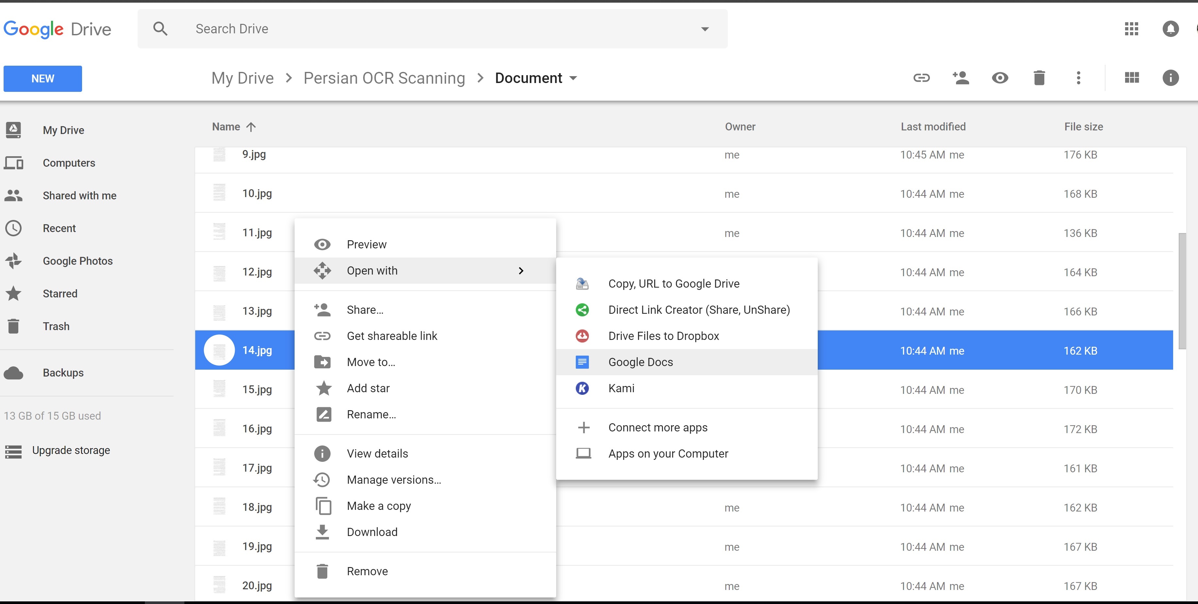Click the share add-person toolbar icon
This screenshot has width=1198, height=604.
961,78
